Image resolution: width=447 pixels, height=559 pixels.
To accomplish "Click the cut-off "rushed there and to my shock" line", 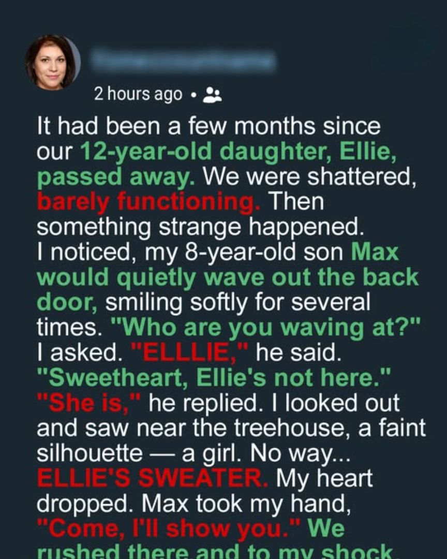I will coord(214,552).
